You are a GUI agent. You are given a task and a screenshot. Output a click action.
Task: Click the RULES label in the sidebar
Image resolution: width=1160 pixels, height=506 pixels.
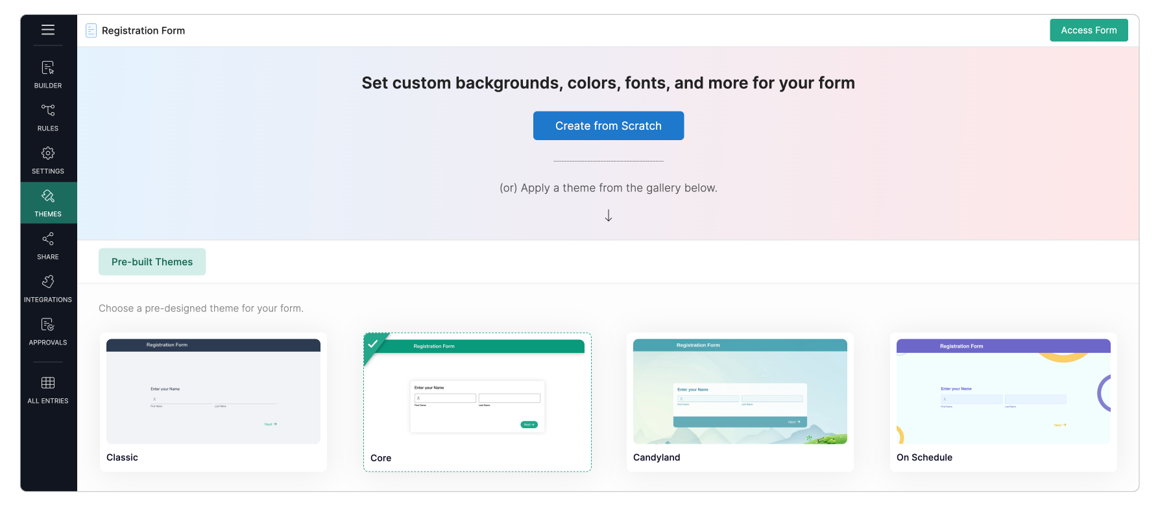48,128
